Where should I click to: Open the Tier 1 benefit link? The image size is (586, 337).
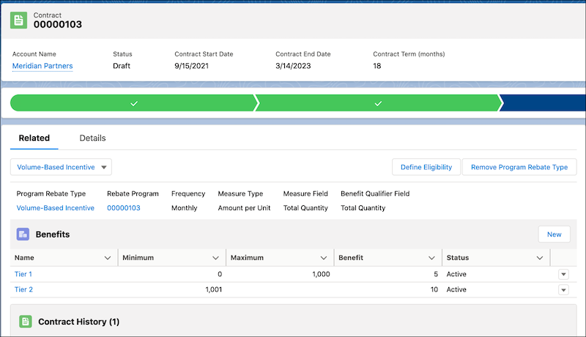(23, 274)
